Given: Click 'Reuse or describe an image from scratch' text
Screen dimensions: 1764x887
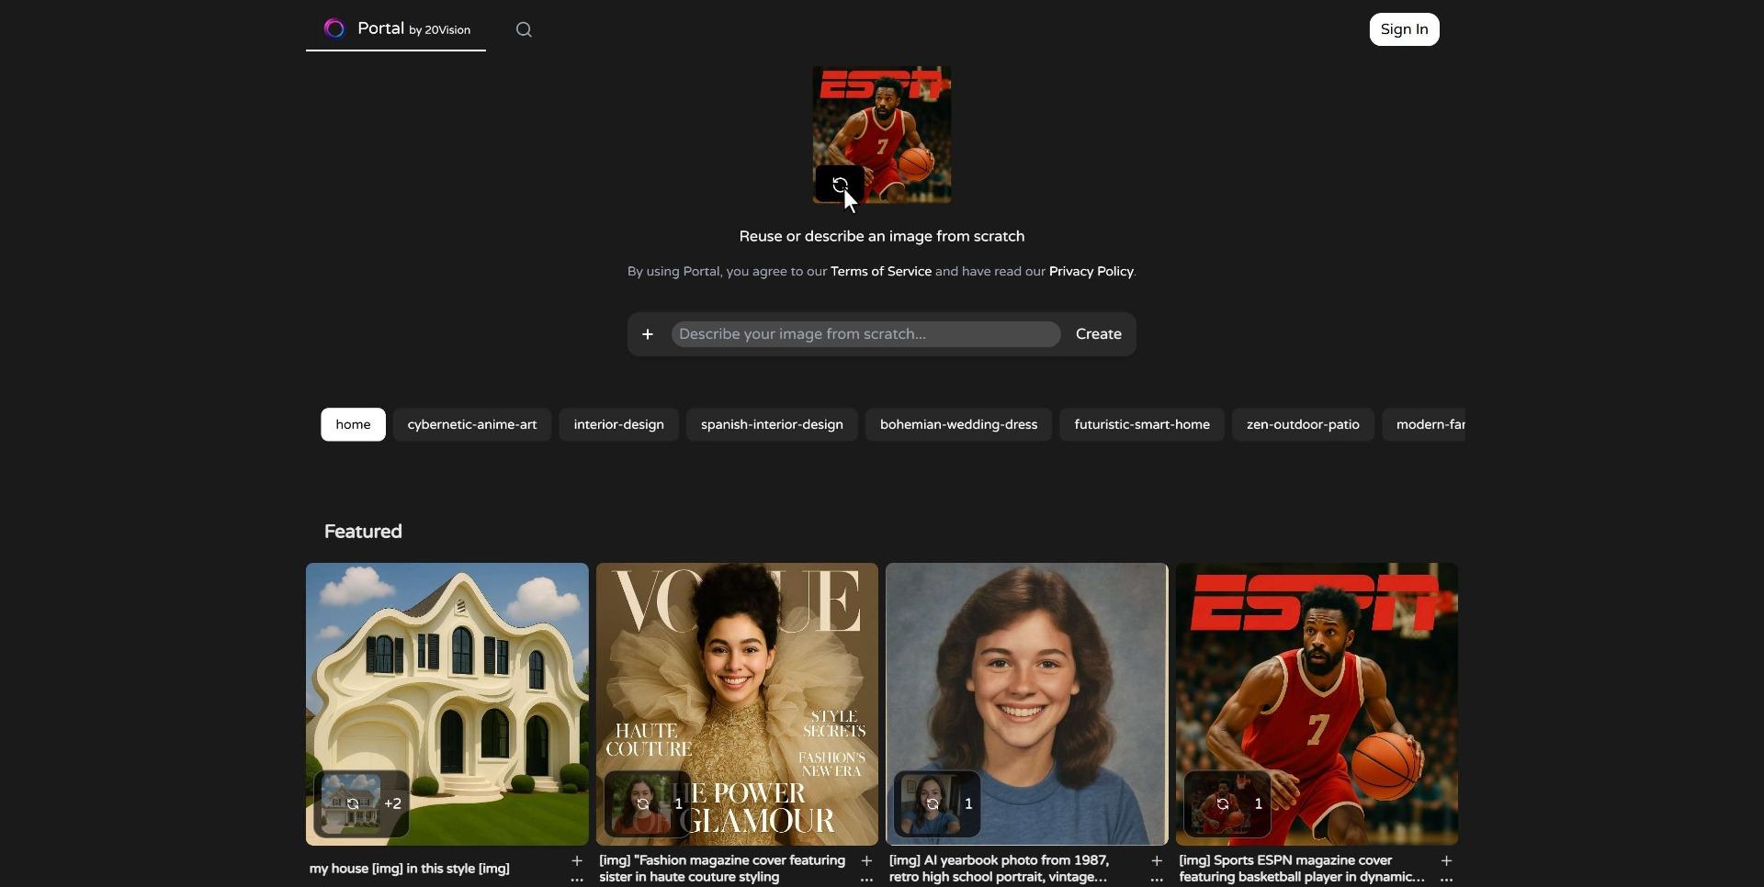Looking at the screenshot, I should coord(882,237).
